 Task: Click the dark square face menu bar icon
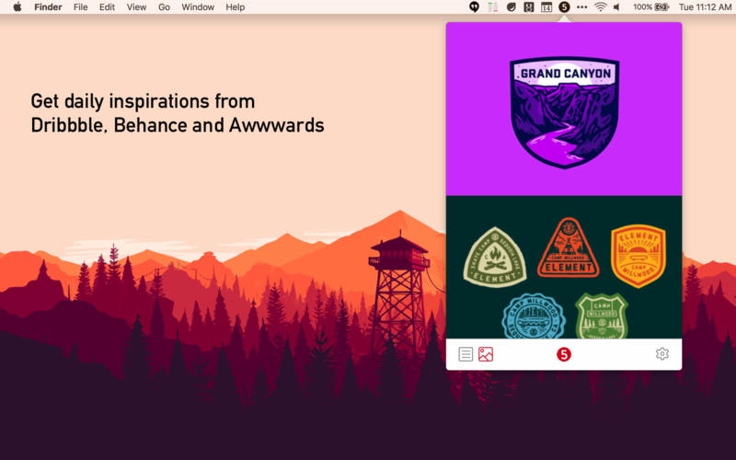pyautogui.click(x=528, y=7)
